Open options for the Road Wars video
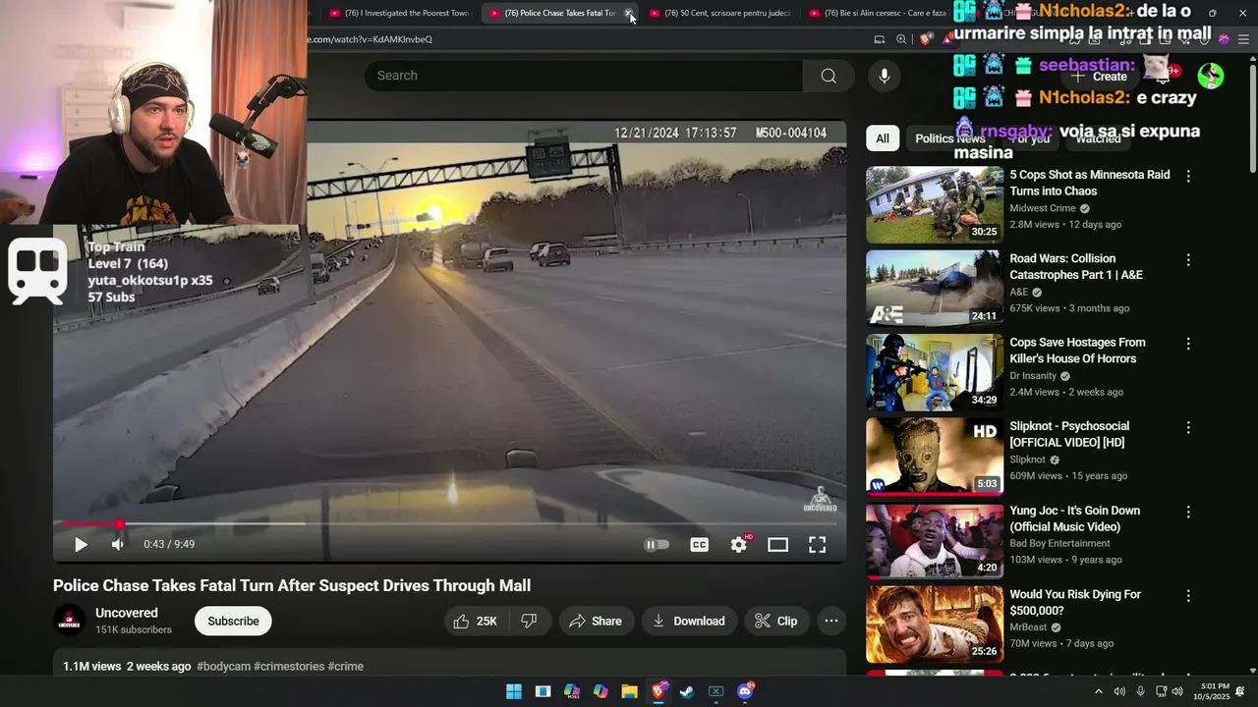Viewport: 1258px width, 707px height. click(1188, 260)
